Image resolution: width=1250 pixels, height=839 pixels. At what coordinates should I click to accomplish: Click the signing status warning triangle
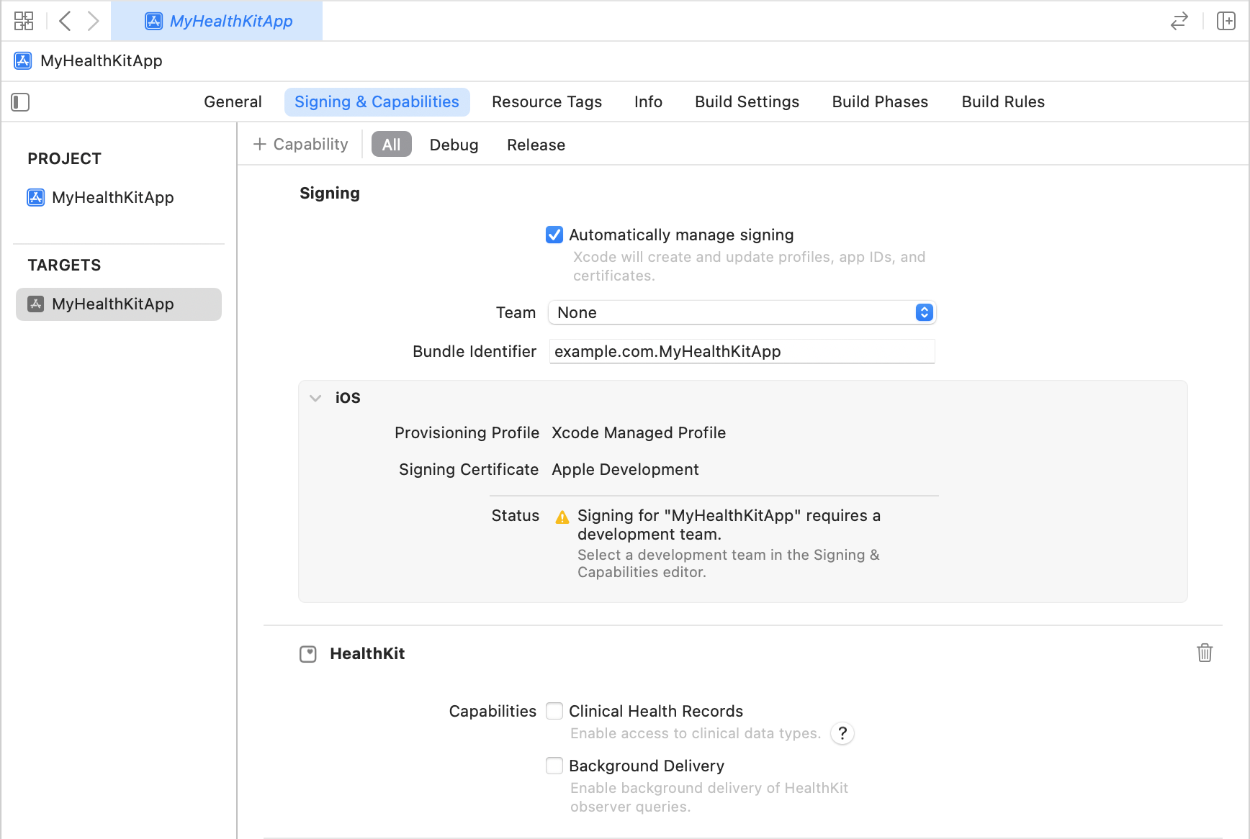[x=562, y=516]
